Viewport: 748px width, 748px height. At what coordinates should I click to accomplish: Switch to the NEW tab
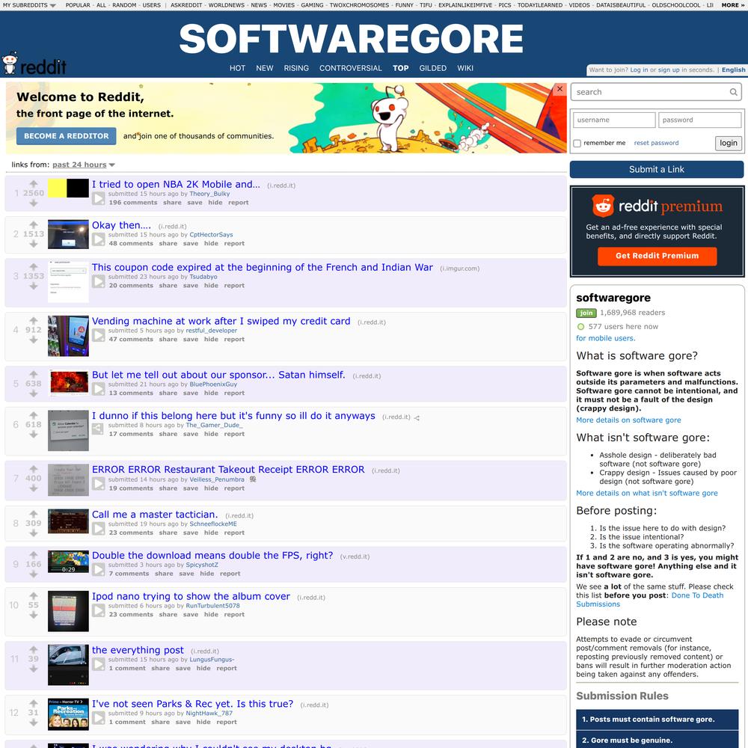pyautogui.click(x=265, y=68)
